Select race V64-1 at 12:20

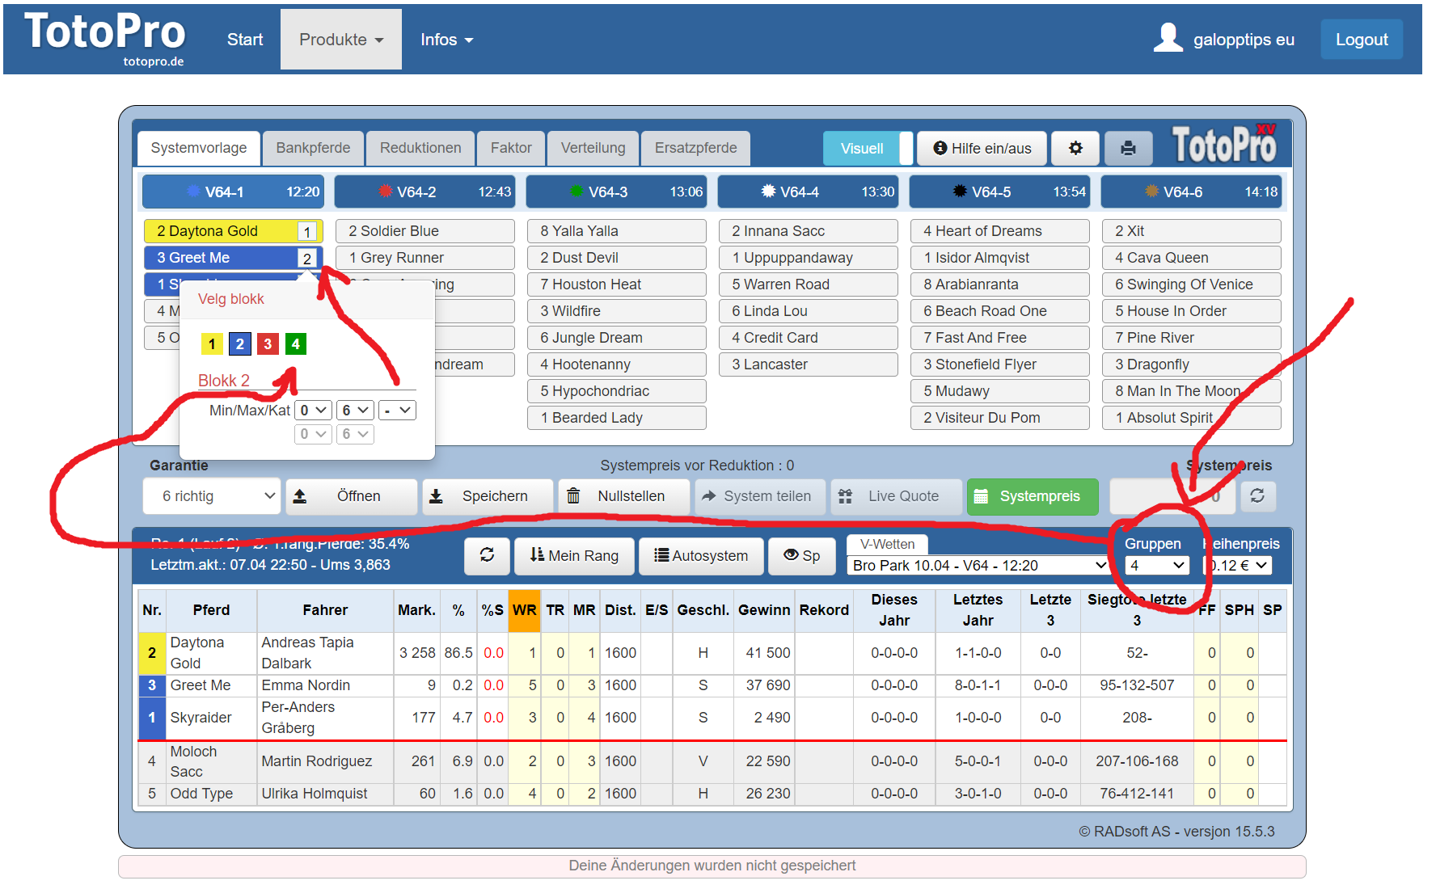point(234,192)
